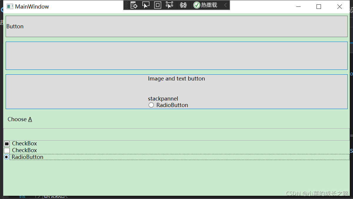The image size is (353, 199).
Task: Uncheck the first checked CheckBox
Action: pos(6,144)
